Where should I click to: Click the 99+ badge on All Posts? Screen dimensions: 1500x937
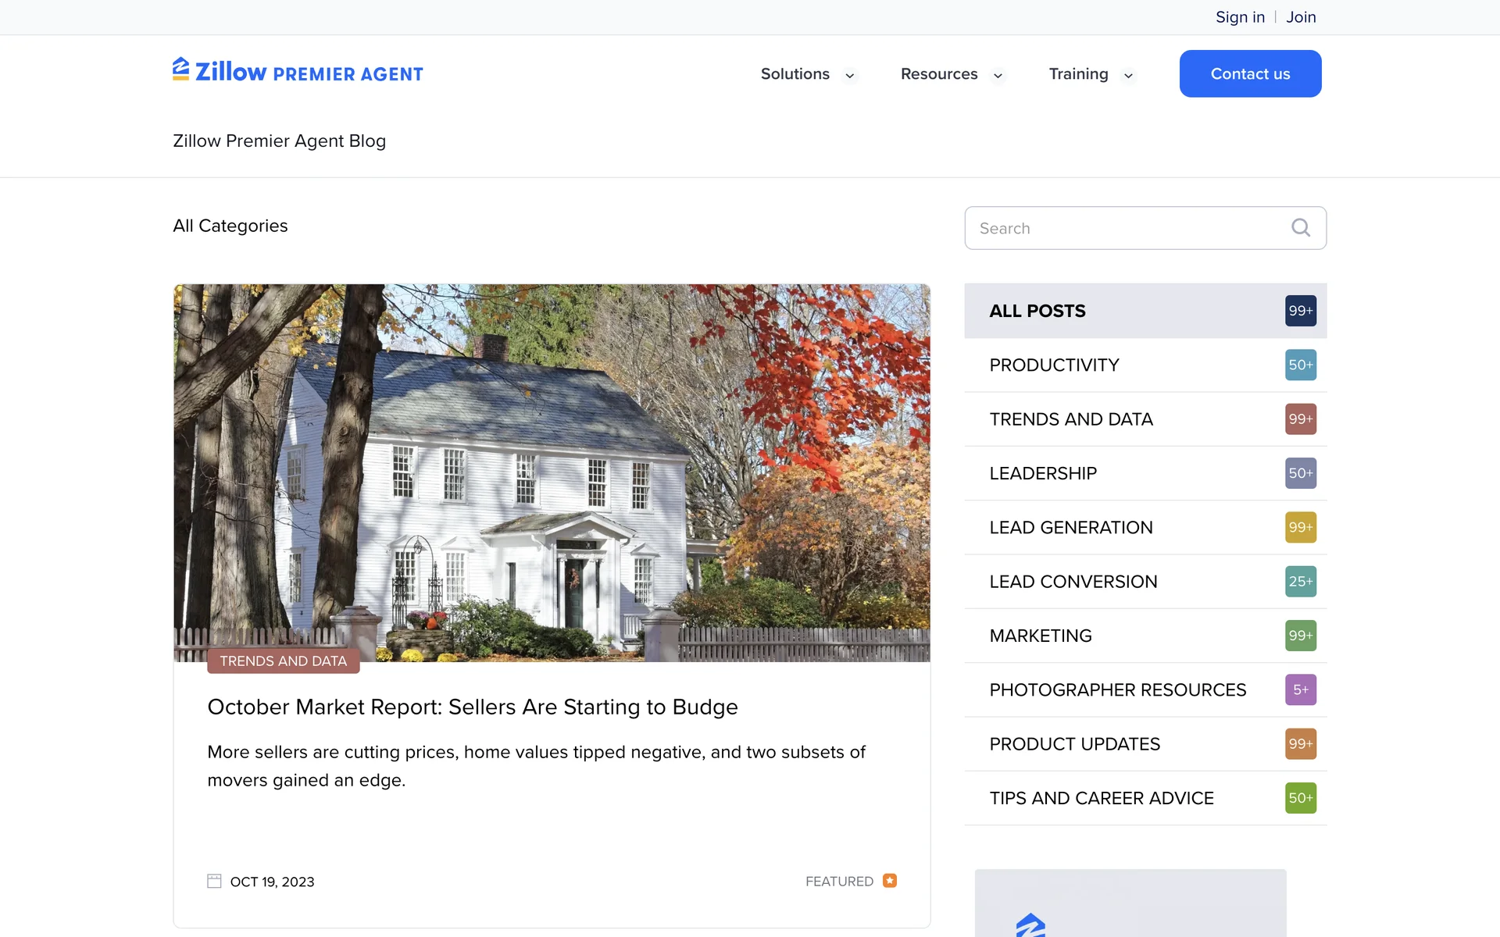(1300, 311)
